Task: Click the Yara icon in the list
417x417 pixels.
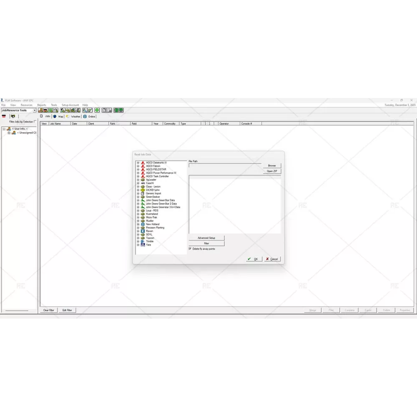Action: coord(143,245)
